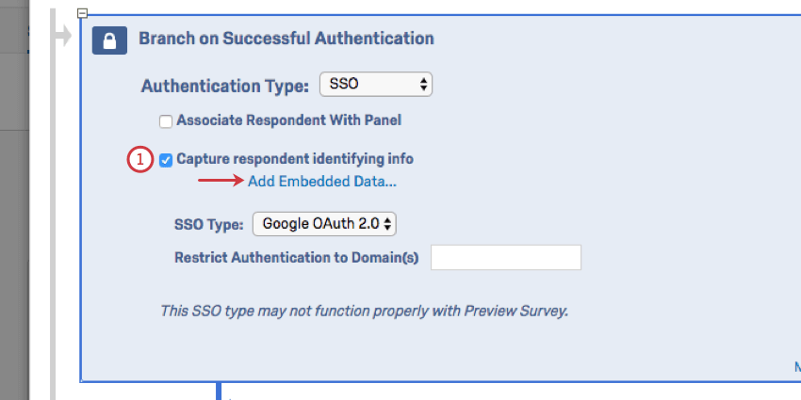Uncheck Capture respondent identifying info checkbox

(166, 159)
